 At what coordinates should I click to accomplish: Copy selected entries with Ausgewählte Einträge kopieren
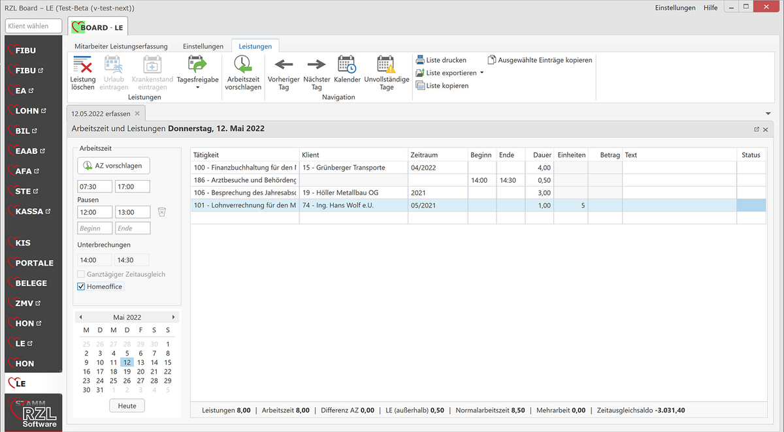tap(539, 60)
